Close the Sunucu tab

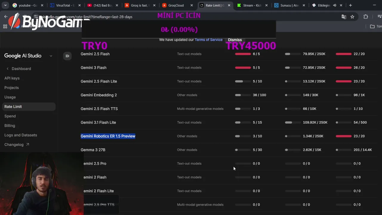pos(304,5)
